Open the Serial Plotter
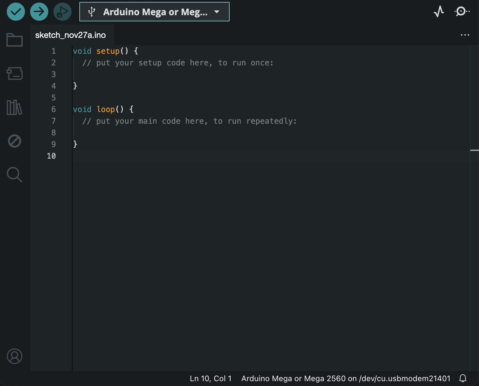This screenshot has height=386, width=479. [439, 12]
